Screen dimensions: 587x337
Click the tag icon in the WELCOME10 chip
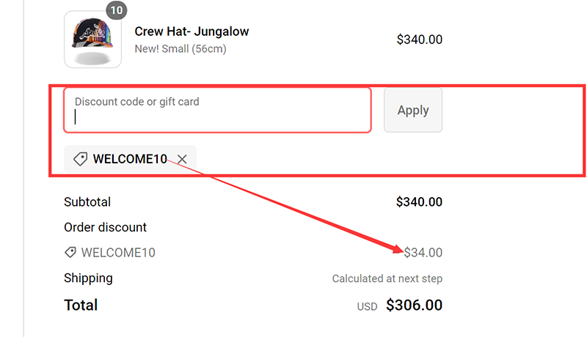coord(80,159)
